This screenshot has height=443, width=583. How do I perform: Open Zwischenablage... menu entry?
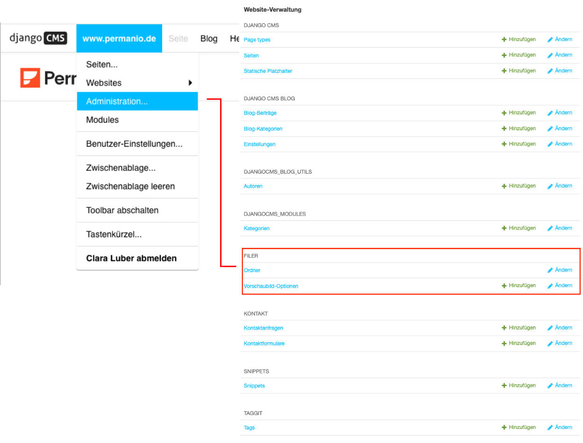pyautogui.click(x=121, y=168)
